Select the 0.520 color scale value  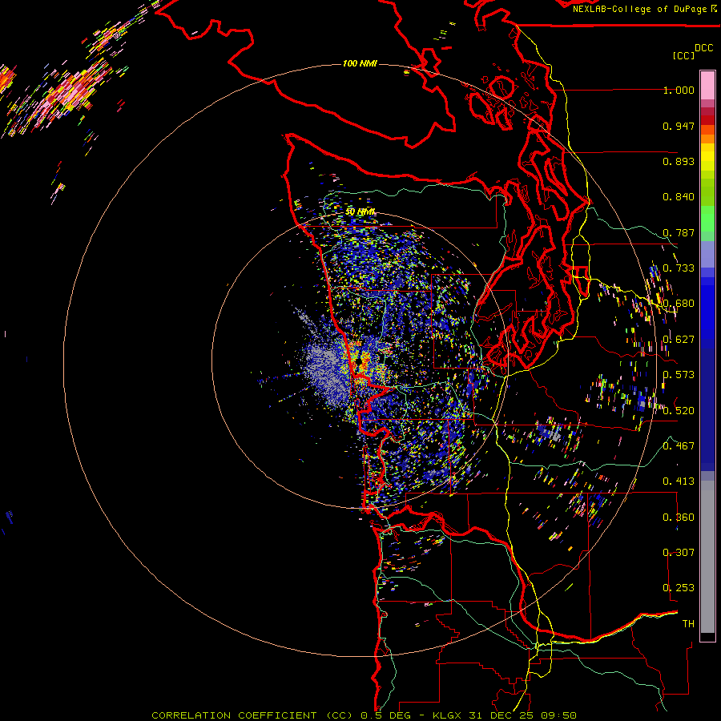tap(679, 410)
